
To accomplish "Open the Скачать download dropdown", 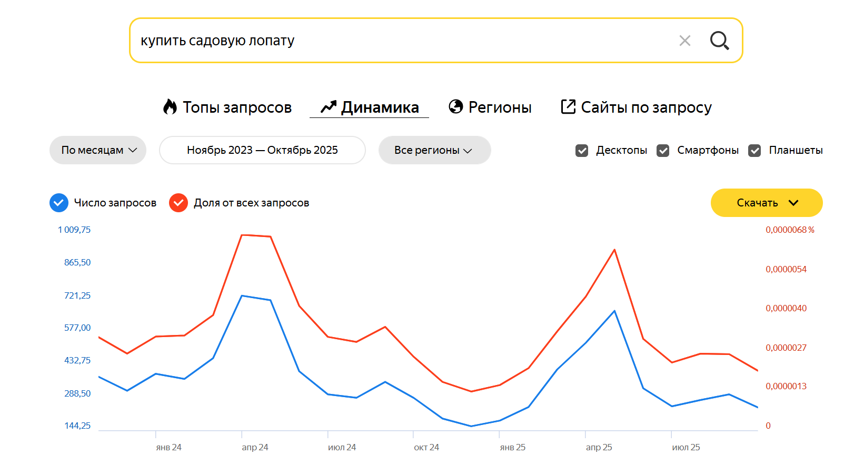I will pos(766,203).
